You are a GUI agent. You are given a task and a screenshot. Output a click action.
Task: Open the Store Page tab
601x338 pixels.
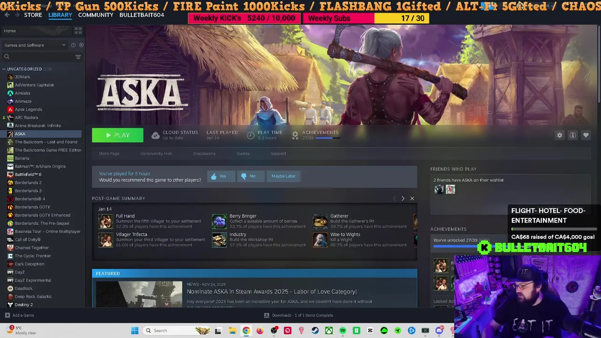coord(109,154)
